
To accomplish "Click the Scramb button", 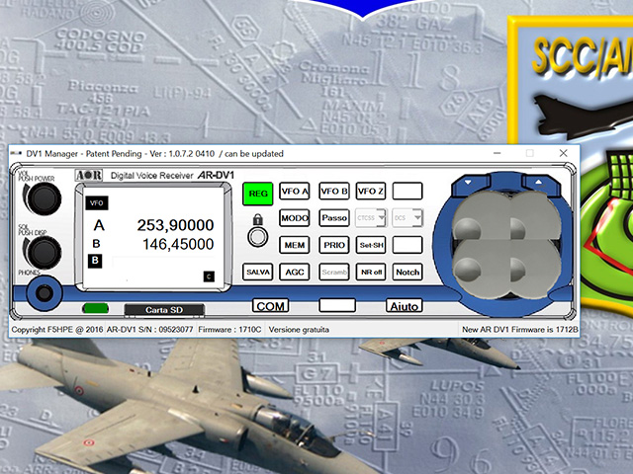I will (334, 273).
